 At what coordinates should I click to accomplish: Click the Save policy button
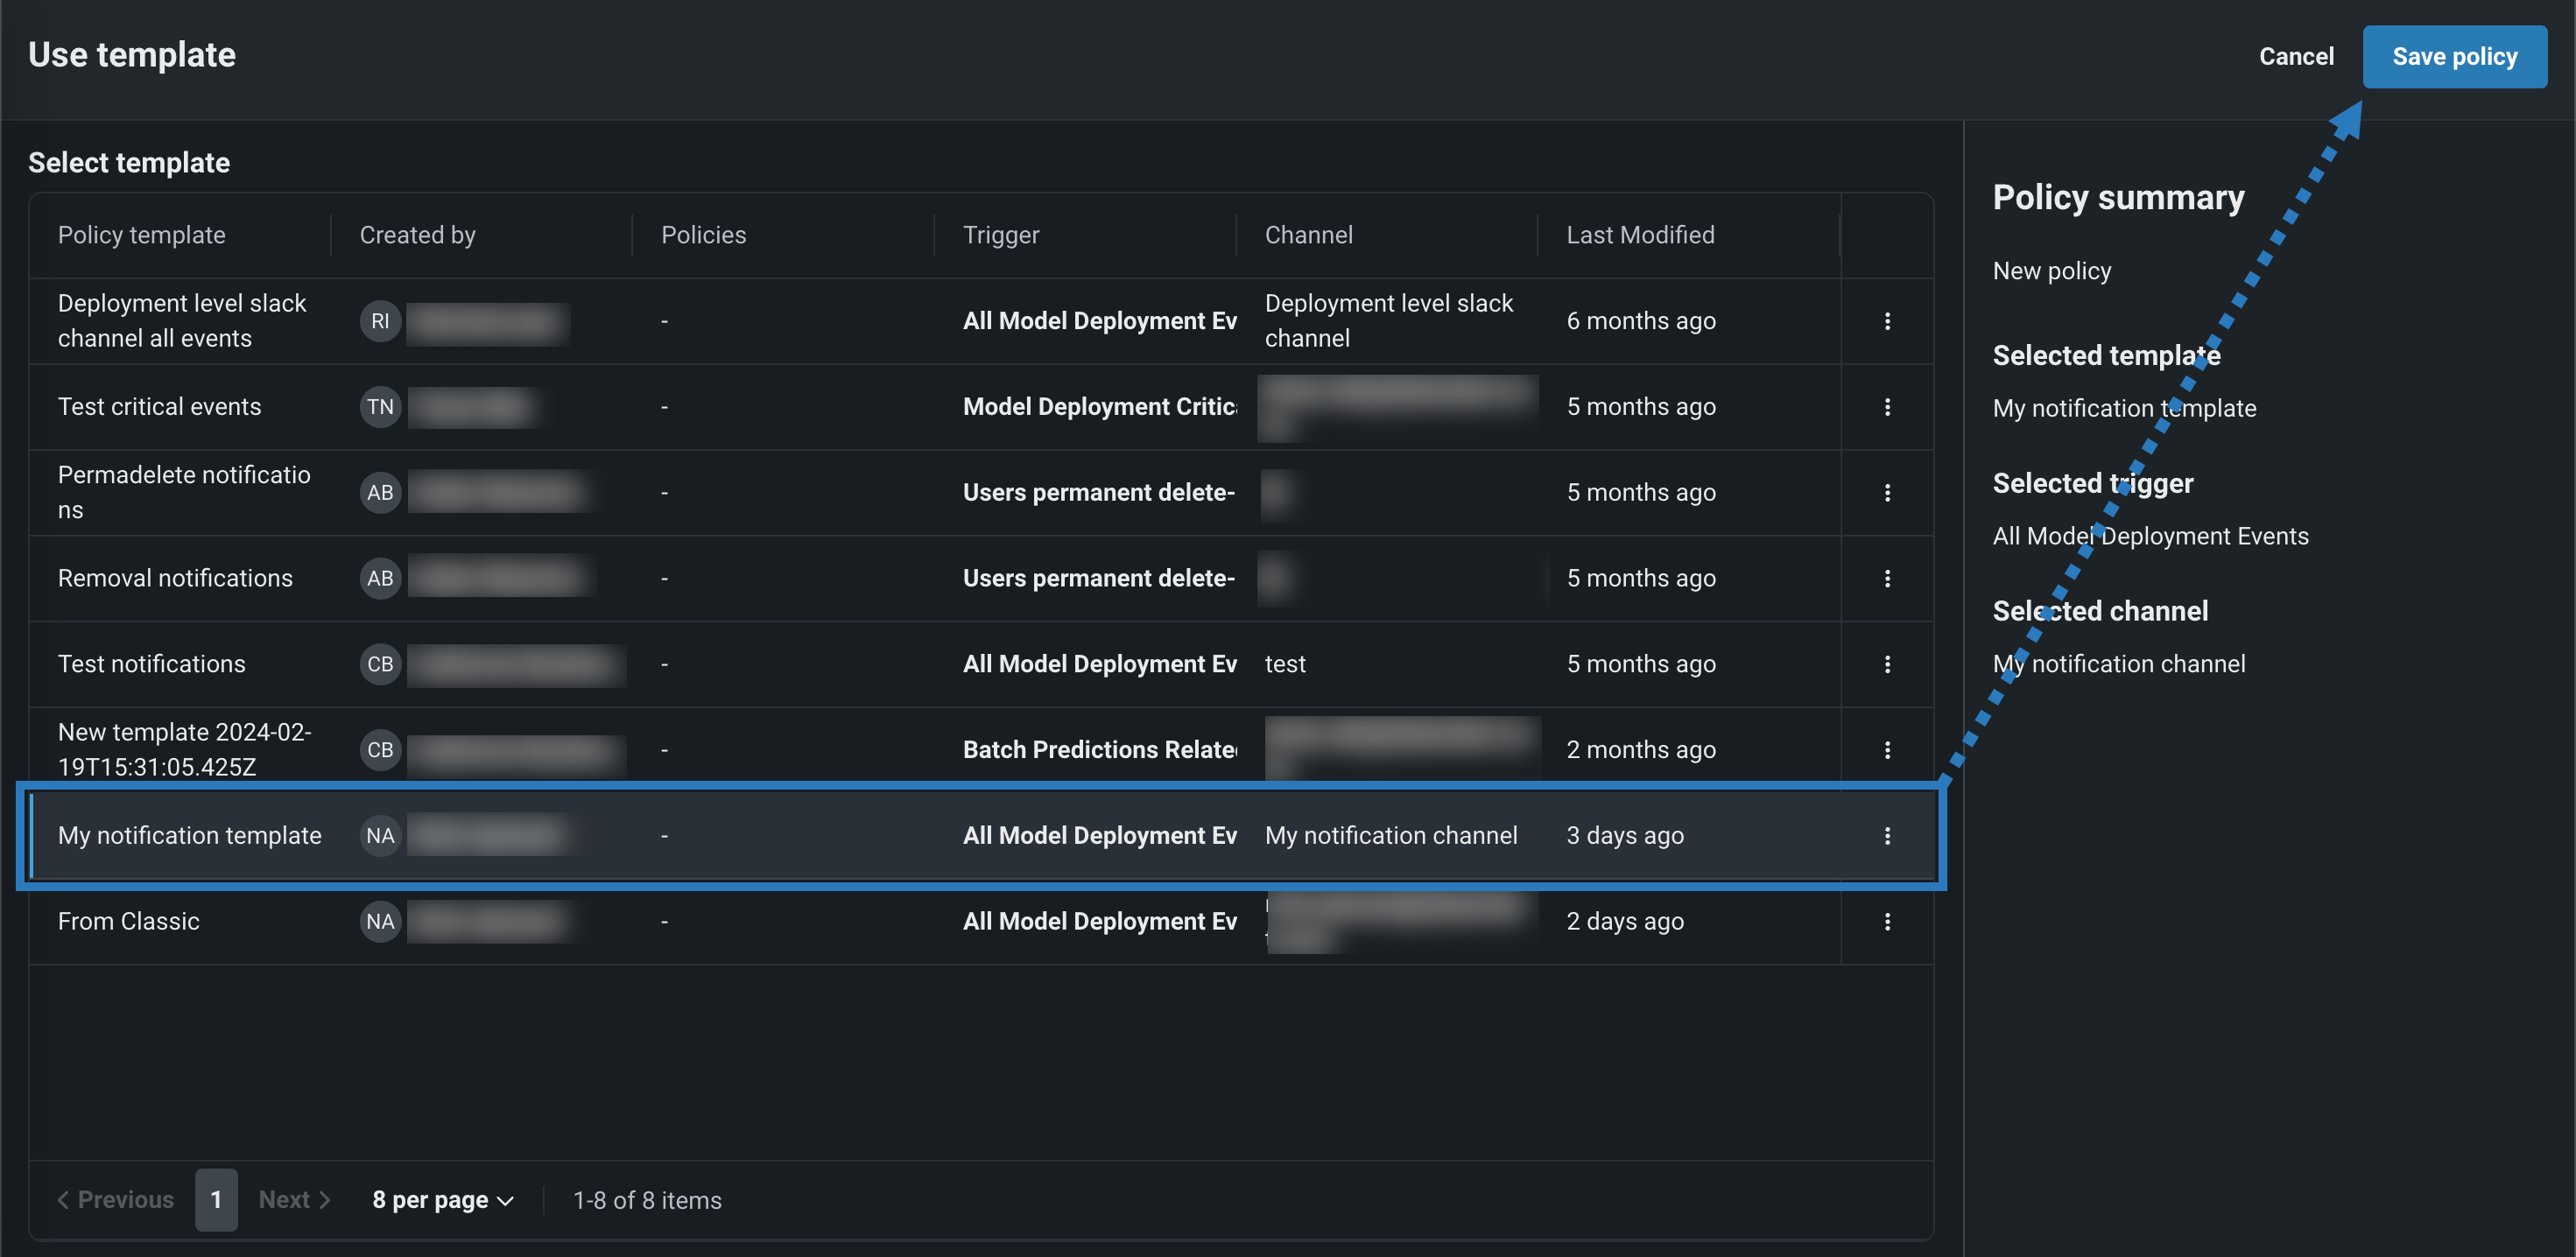(x=2453, y=57)
